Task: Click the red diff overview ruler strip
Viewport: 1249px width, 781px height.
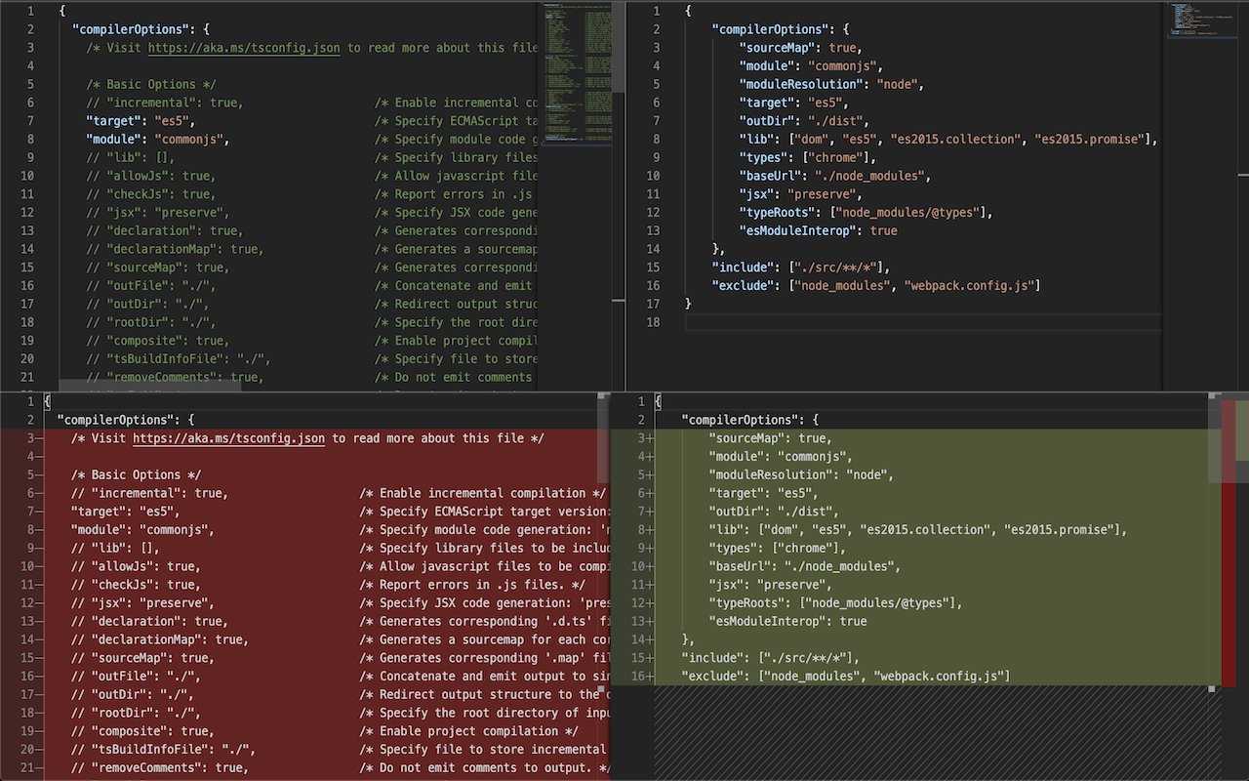Action: coord(1229,586)
